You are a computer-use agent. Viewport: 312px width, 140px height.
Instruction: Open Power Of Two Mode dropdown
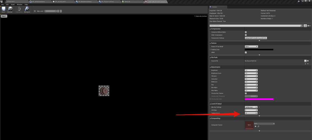[x=251, y=46]
